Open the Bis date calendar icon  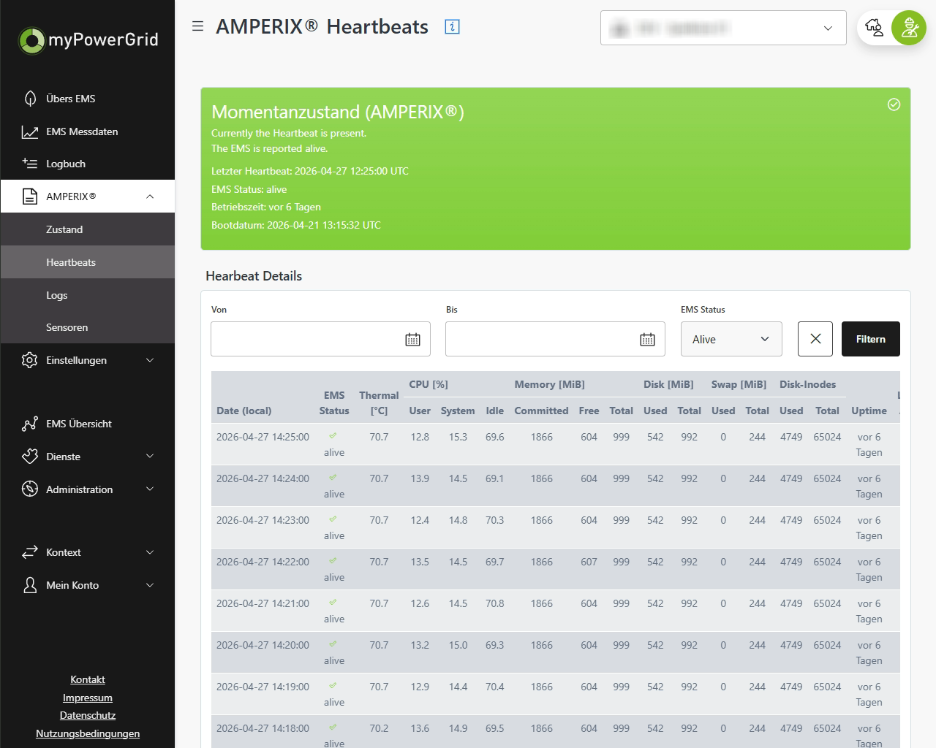(647, 339)
